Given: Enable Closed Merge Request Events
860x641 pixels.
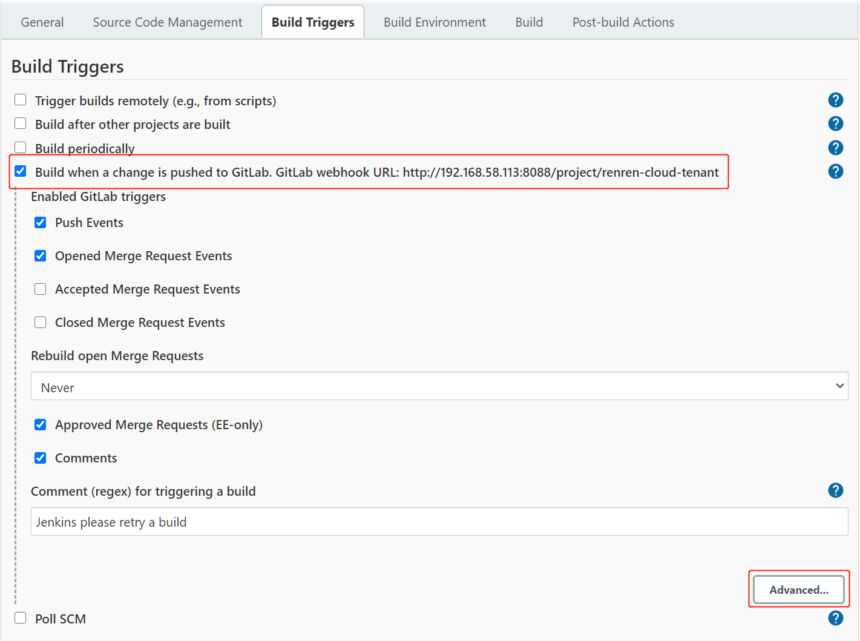Looking at the screenshot, I should pyautogui.click(x=40, y=322).
